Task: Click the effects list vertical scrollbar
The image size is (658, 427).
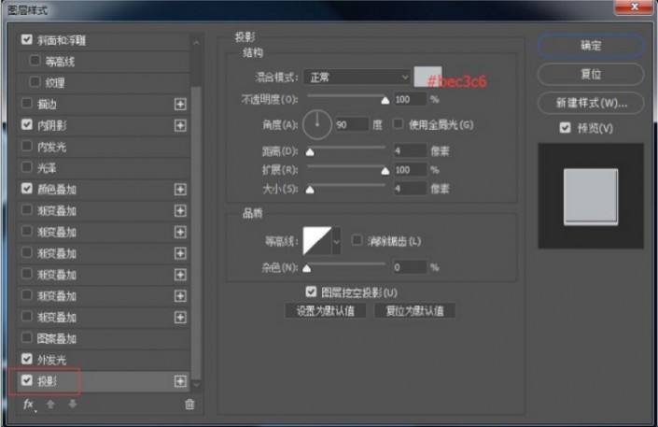Action: pyautogui.click(x=196, y=234)
